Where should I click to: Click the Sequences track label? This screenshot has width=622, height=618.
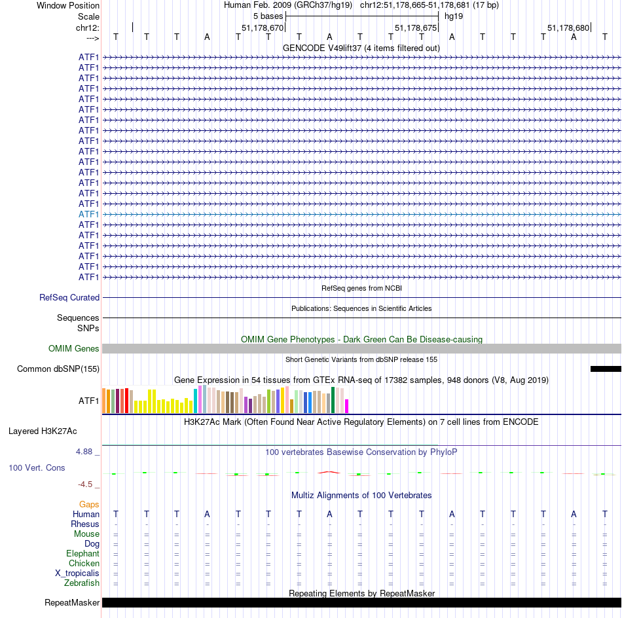[78, 318]
